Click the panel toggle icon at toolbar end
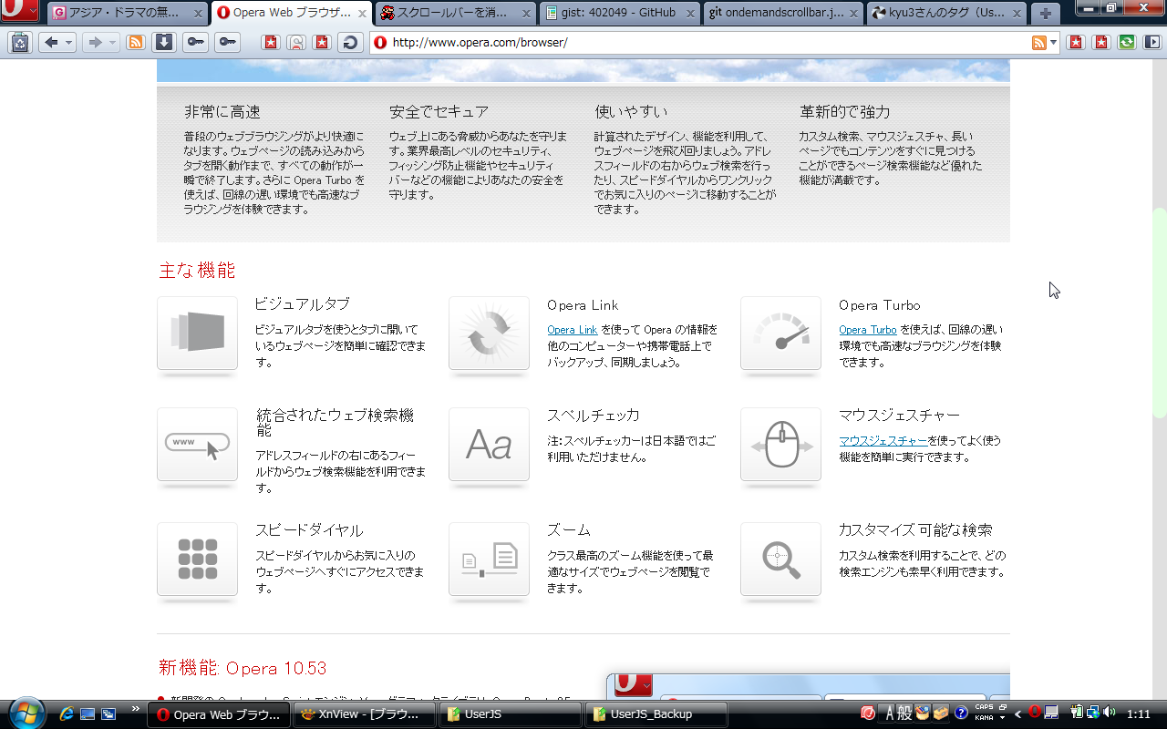 click(1153, 42)
